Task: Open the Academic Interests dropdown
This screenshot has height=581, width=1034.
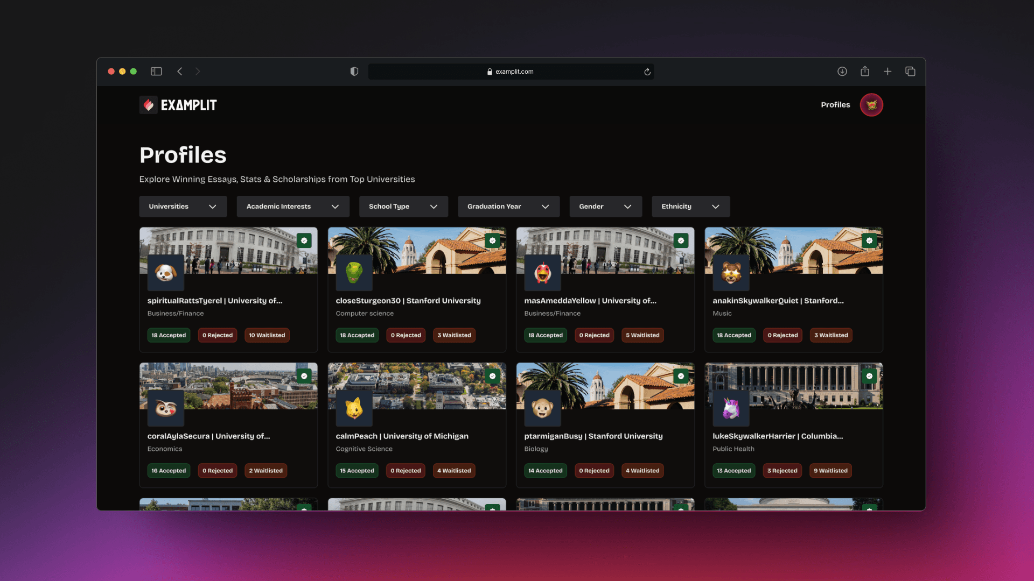Action: click(292, 207)
